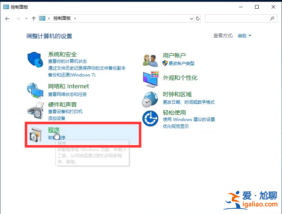Open the 时钟和区域 category link
This screenshot has width=282, height=214.
(177, 94)
